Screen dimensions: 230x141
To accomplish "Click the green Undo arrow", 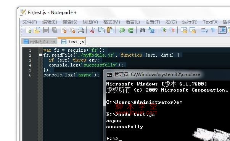I will [x=122, y=30].
